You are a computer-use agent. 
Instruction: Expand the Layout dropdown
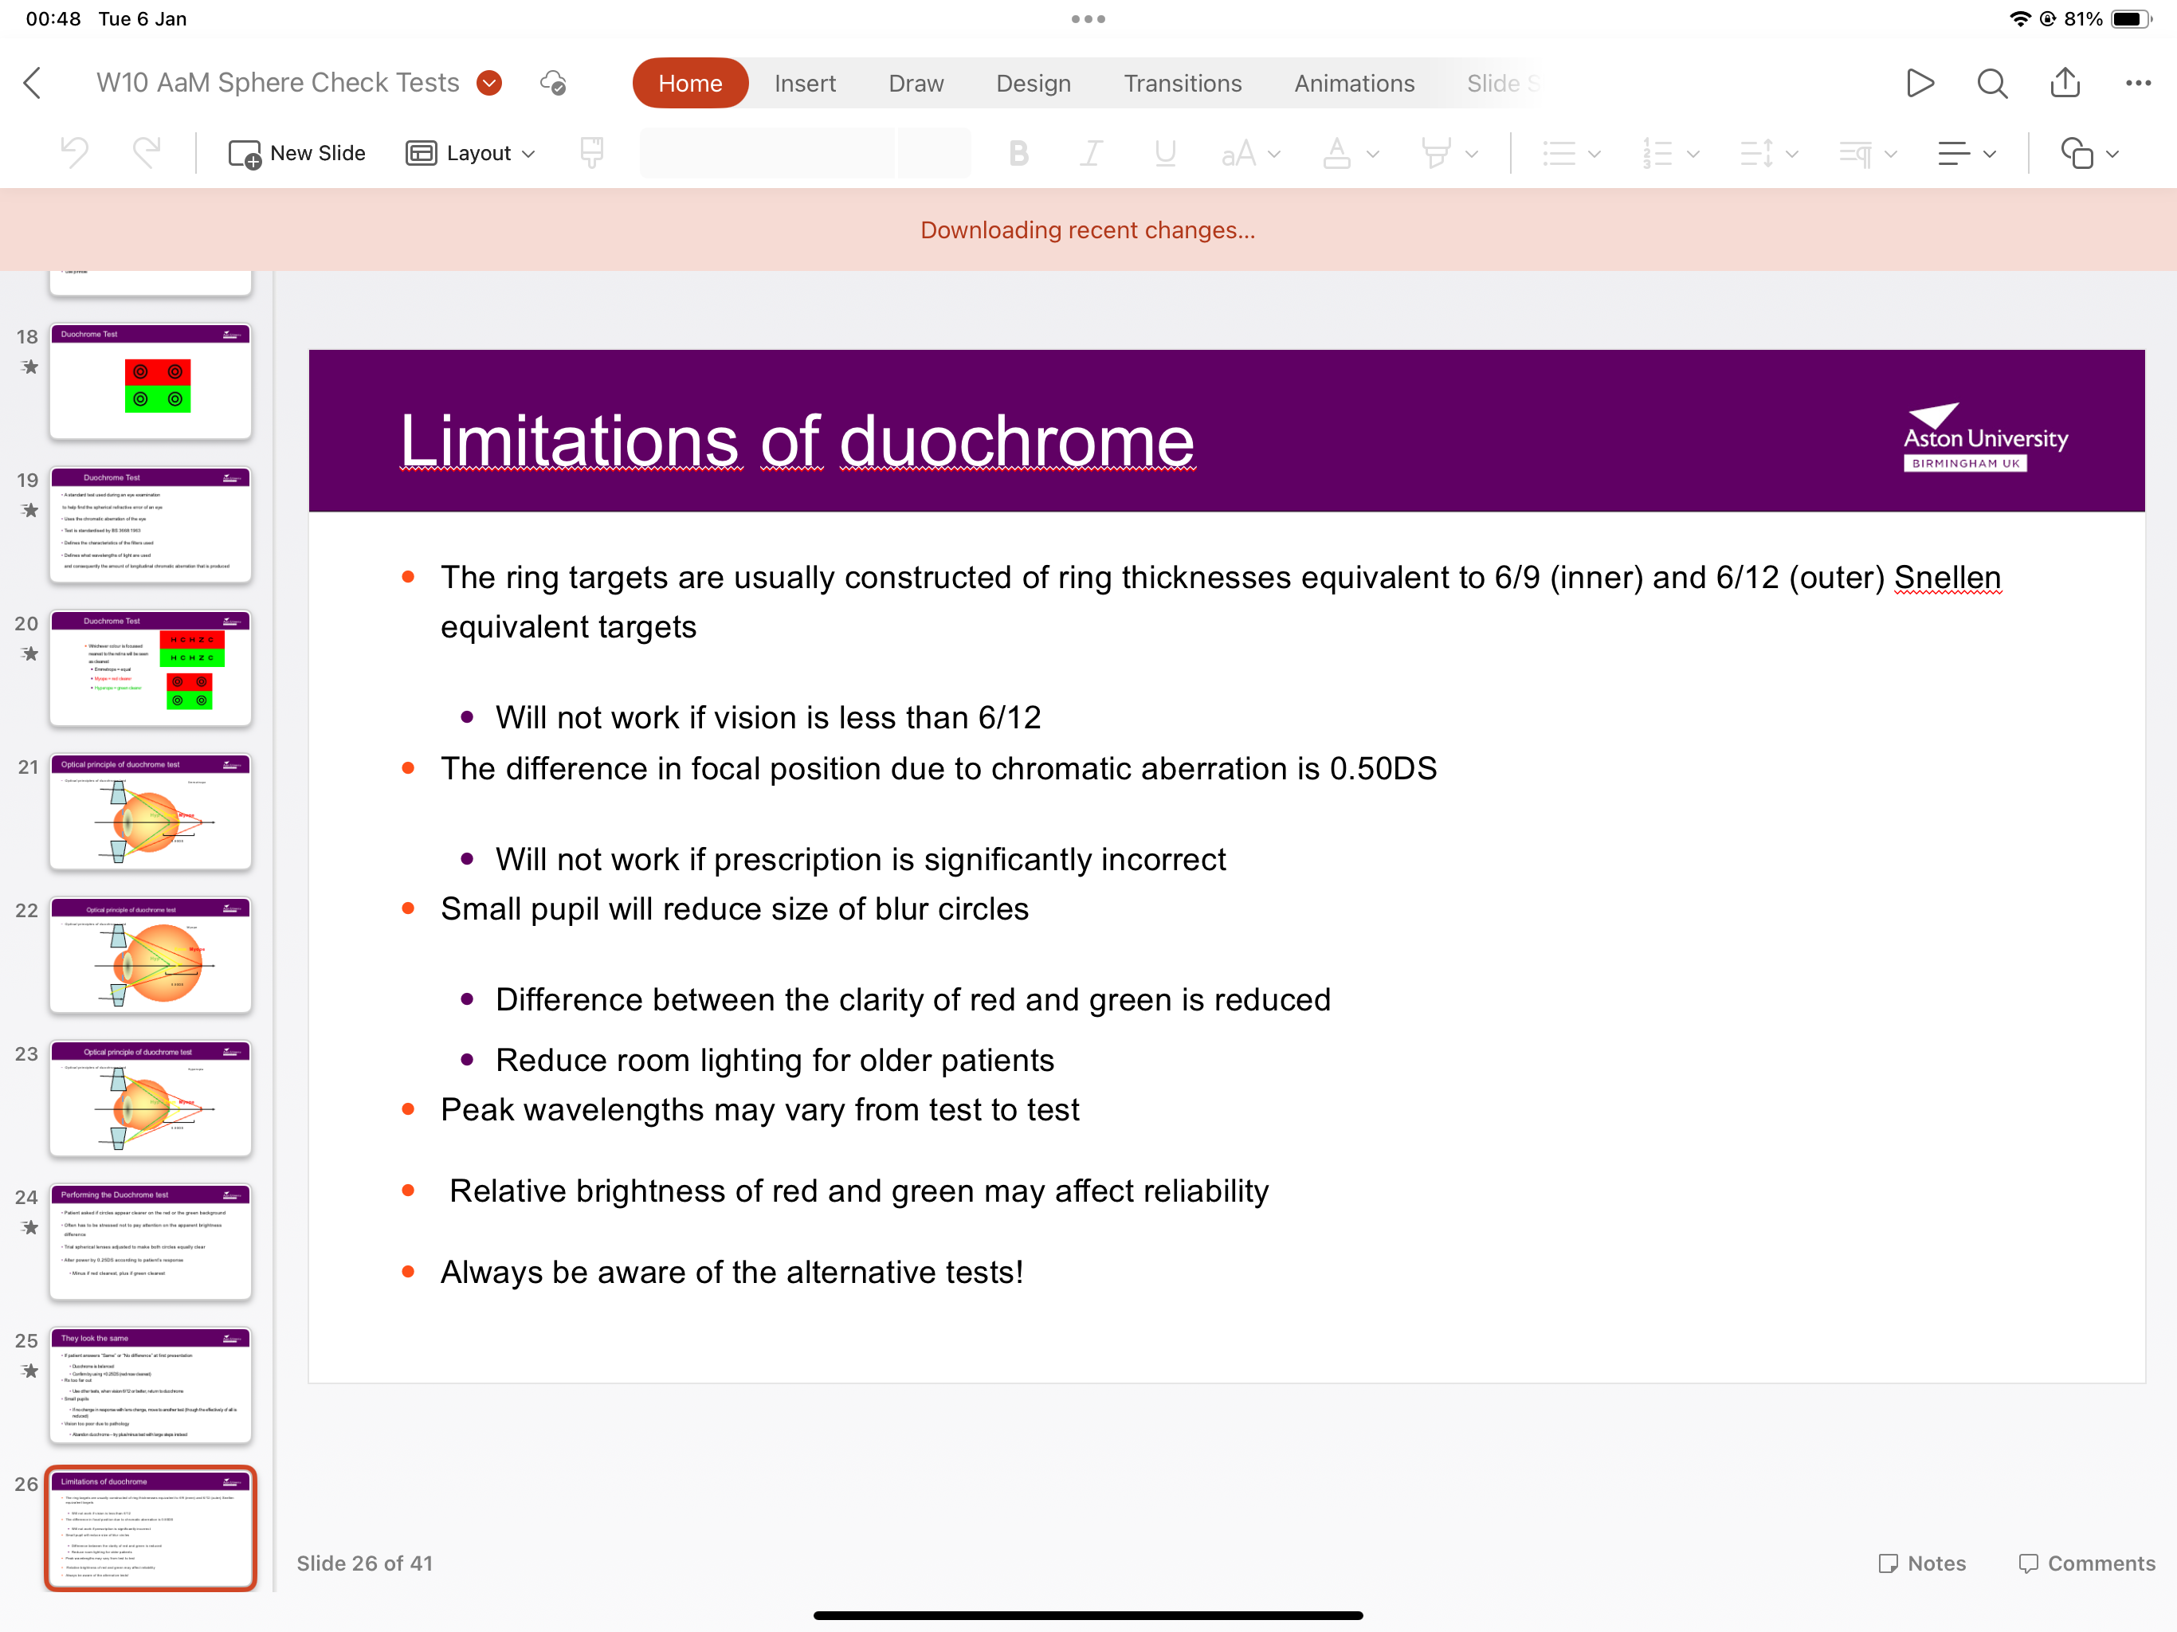click(x=472, y=152)
